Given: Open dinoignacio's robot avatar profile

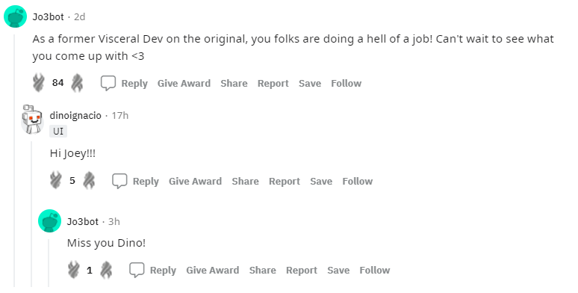Looking at the screenshot, I should coord(32,119).
